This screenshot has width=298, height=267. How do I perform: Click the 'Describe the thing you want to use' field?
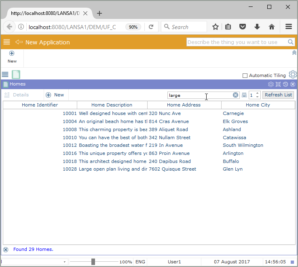(x=237, y=42)
